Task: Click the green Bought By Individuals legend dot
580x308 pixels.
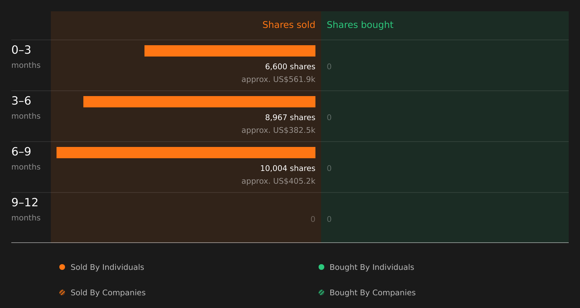Action: [x=321, y=267]
